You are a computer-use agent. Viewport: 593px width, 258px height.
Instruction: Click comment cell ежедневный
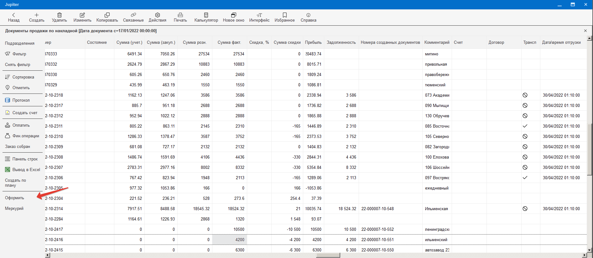click(x=437, y=188)
